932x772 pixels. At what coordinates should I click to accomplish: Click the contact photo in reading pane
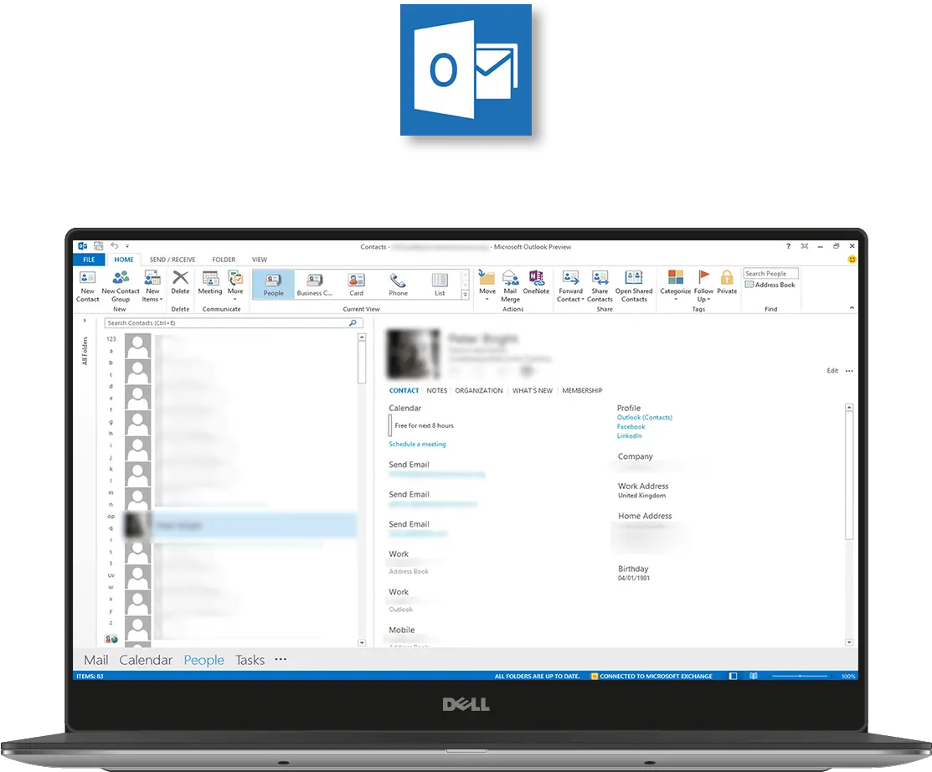pyautogui.click(x=413, y=354)
